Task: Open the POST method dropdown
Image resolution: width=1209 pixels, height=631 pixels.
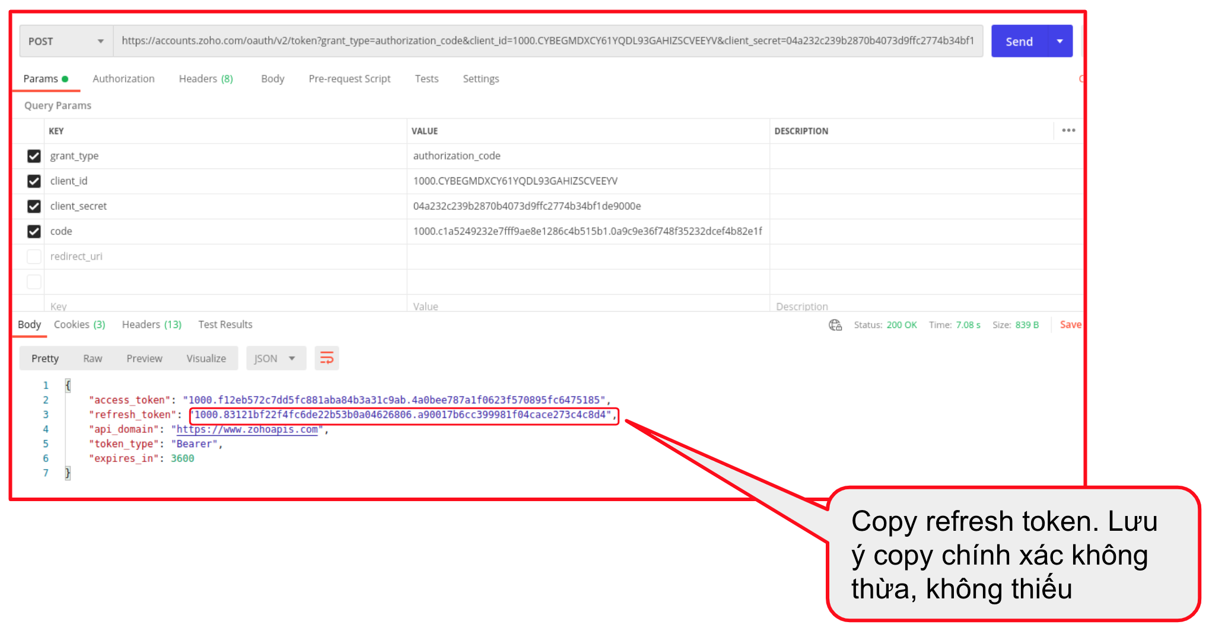Action: [x=65, y=42]
